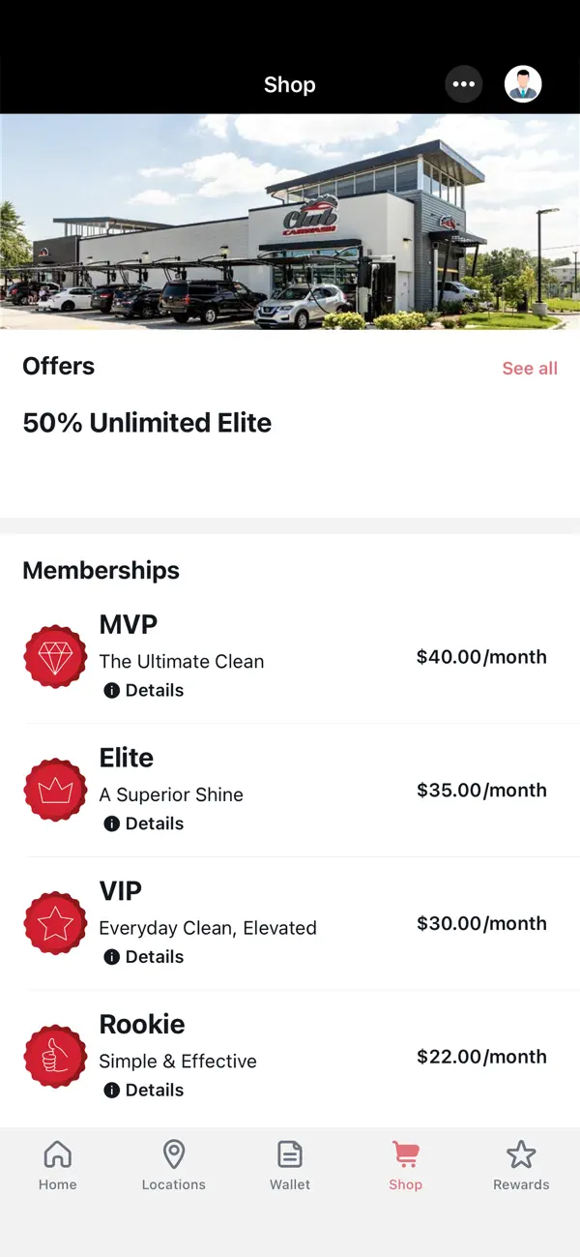Screen dimensions: 580x1257
Task: Tap the Rookie thumbs-up badge icon
Action: pos(55,1057)
